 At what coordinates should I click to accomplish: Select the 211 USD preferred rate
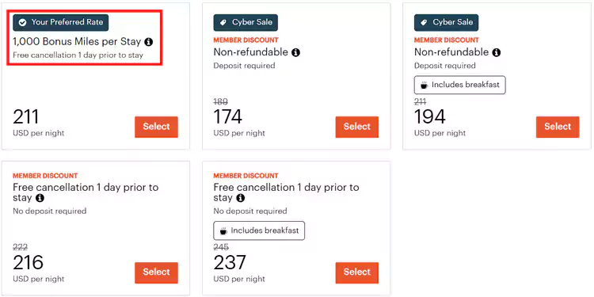pyautogui.click(x=157, y=127)
